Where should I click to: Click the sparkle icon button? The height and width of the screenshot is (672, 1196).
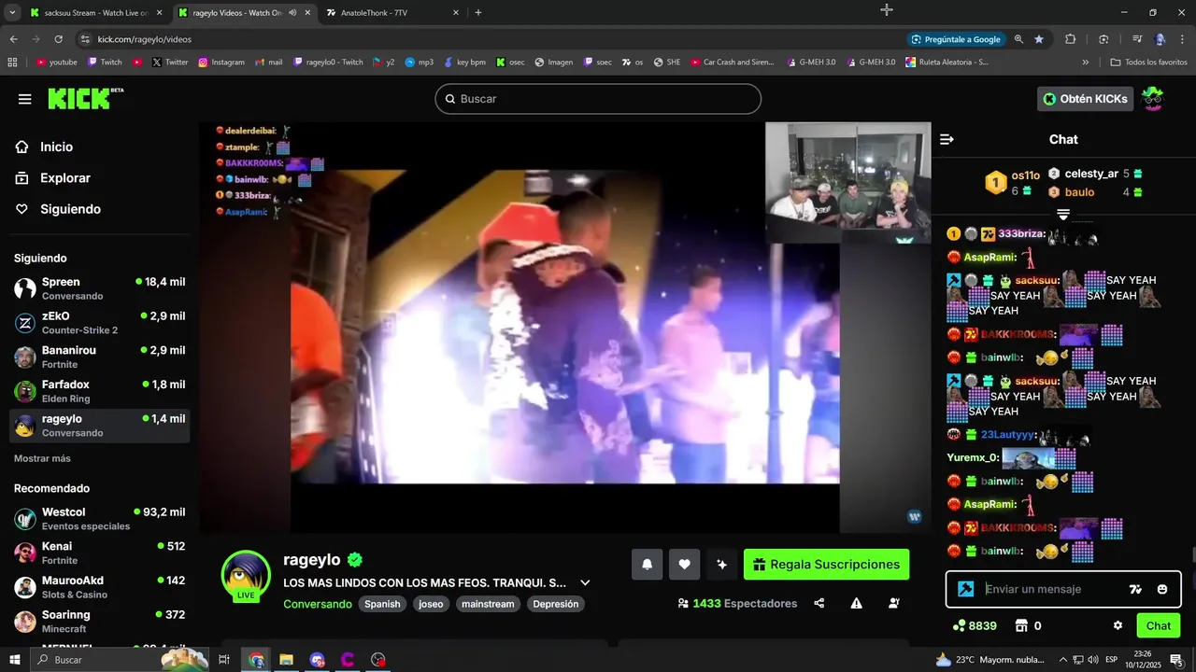[x=721, y=564]
